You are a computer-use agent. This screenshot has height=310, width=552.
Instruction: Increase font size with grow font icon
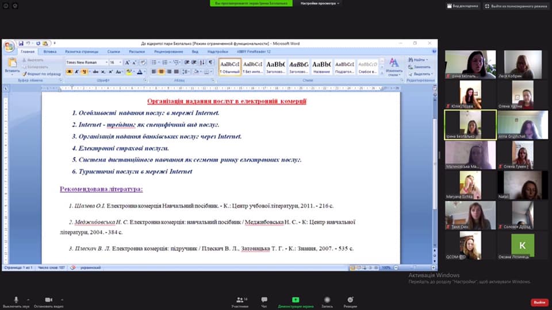pyautogui.click(x=127, y=62)
